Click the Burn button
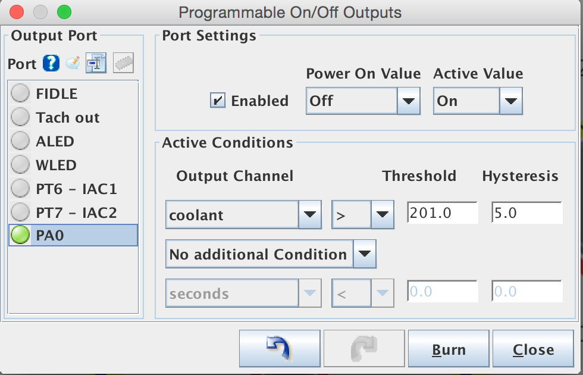Image resolution: width=583 pixels, height=375 pixels. click(x=449, y=349)
